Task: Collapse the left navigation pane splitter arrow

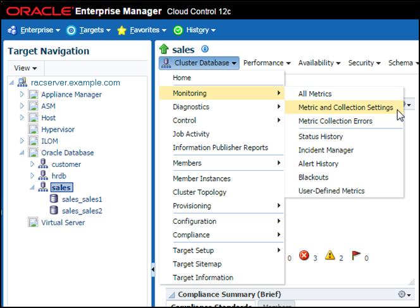Action: tap(153, 269)
